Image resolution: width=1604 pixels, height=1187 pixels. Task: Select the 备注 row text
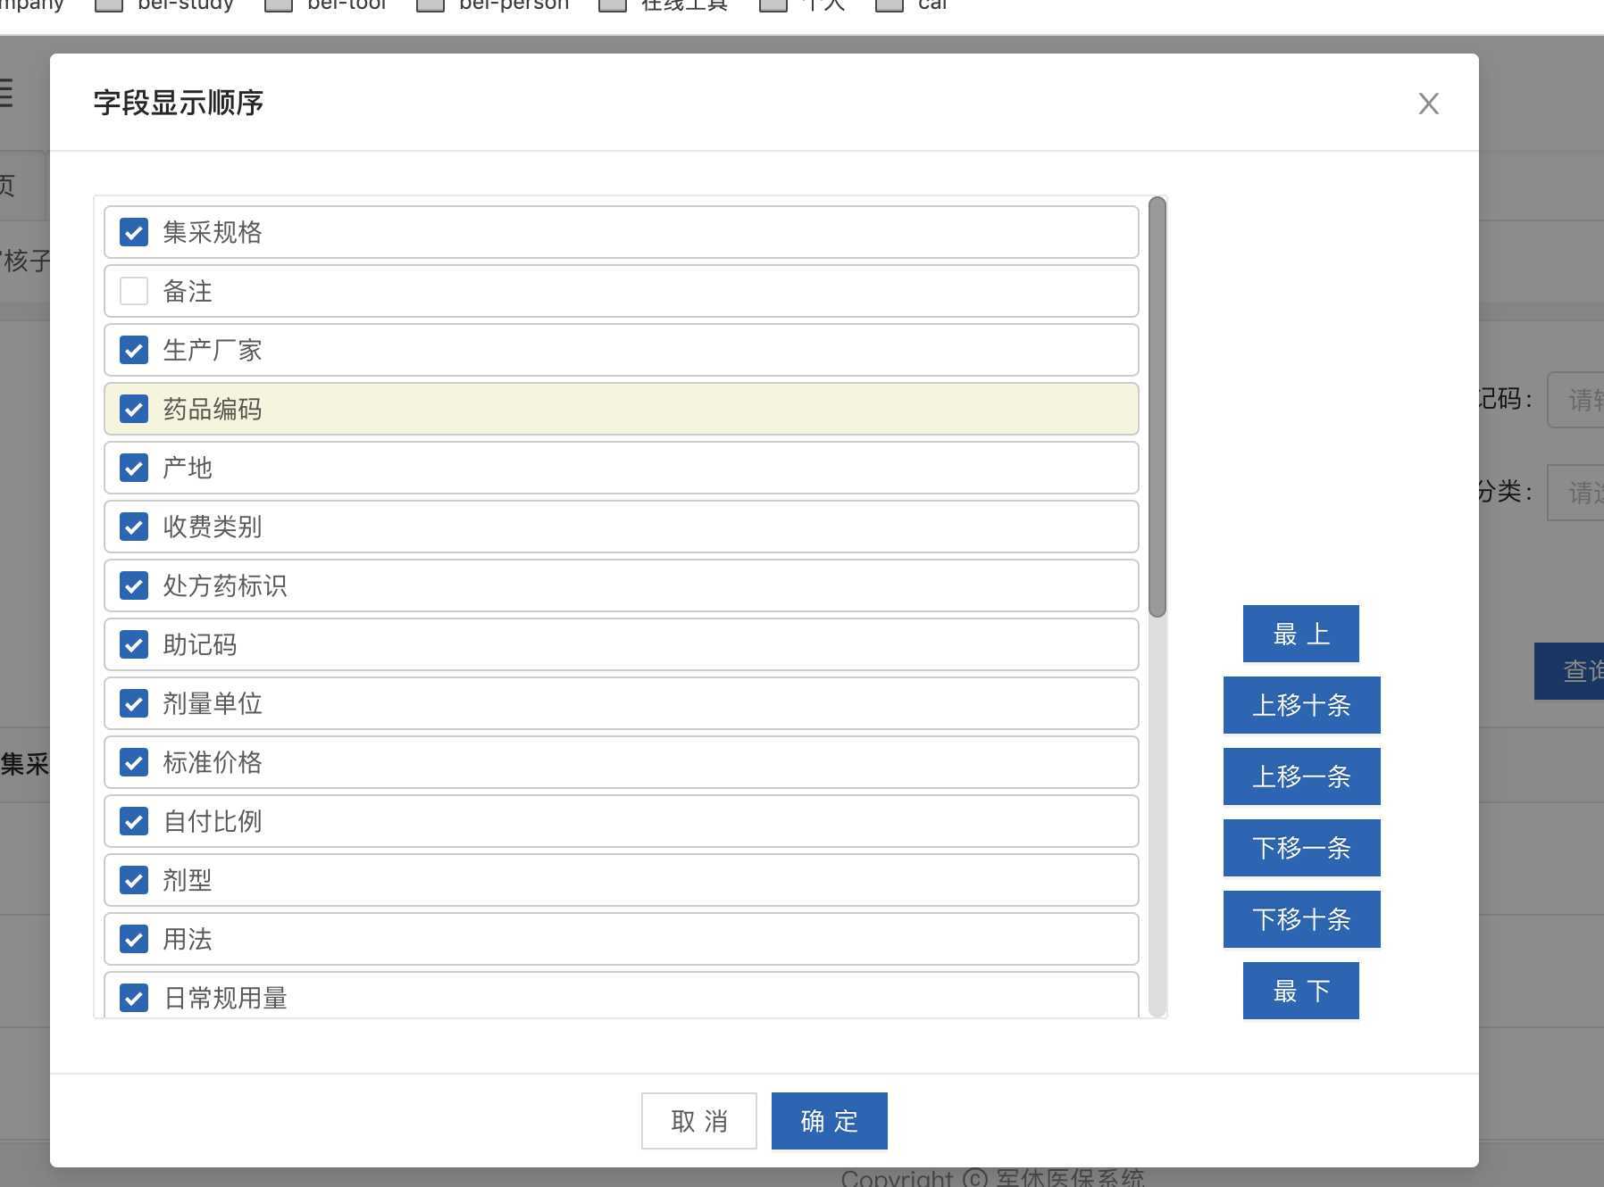pyautogui.click(x=188, y=291)
